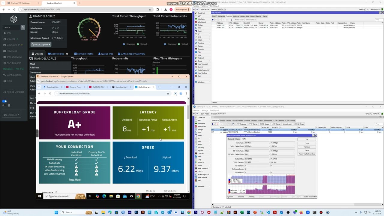Open Devices in LibreQoS sidebar
Viewport: 384px width, 216px height.
point(10,39)
